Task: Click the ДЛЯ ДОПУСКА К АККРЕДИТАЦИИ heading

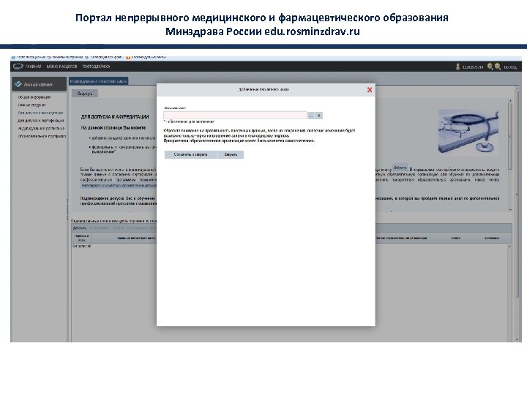Action: [x=115, y=117]
